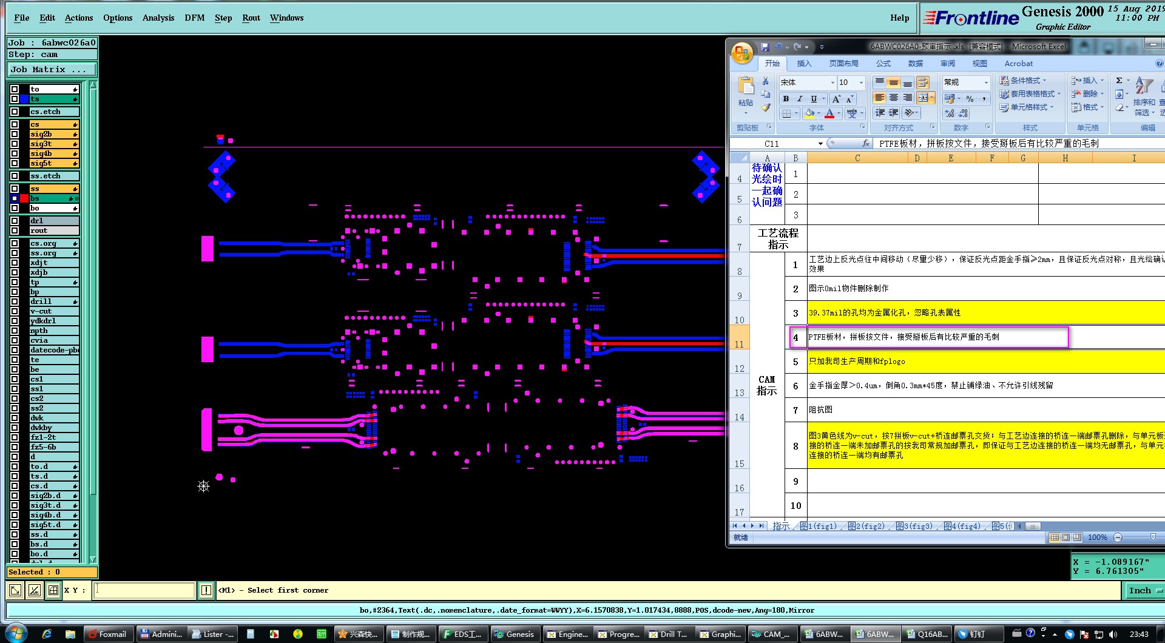Toggle display of the 'rout' layer

pyautogui.click(x=15, y=231)
